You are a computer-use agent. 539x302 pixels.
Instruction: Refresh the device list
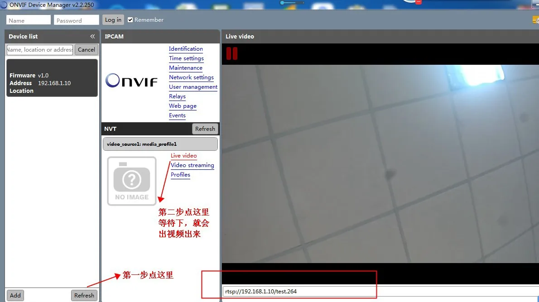tap(84, 295)
